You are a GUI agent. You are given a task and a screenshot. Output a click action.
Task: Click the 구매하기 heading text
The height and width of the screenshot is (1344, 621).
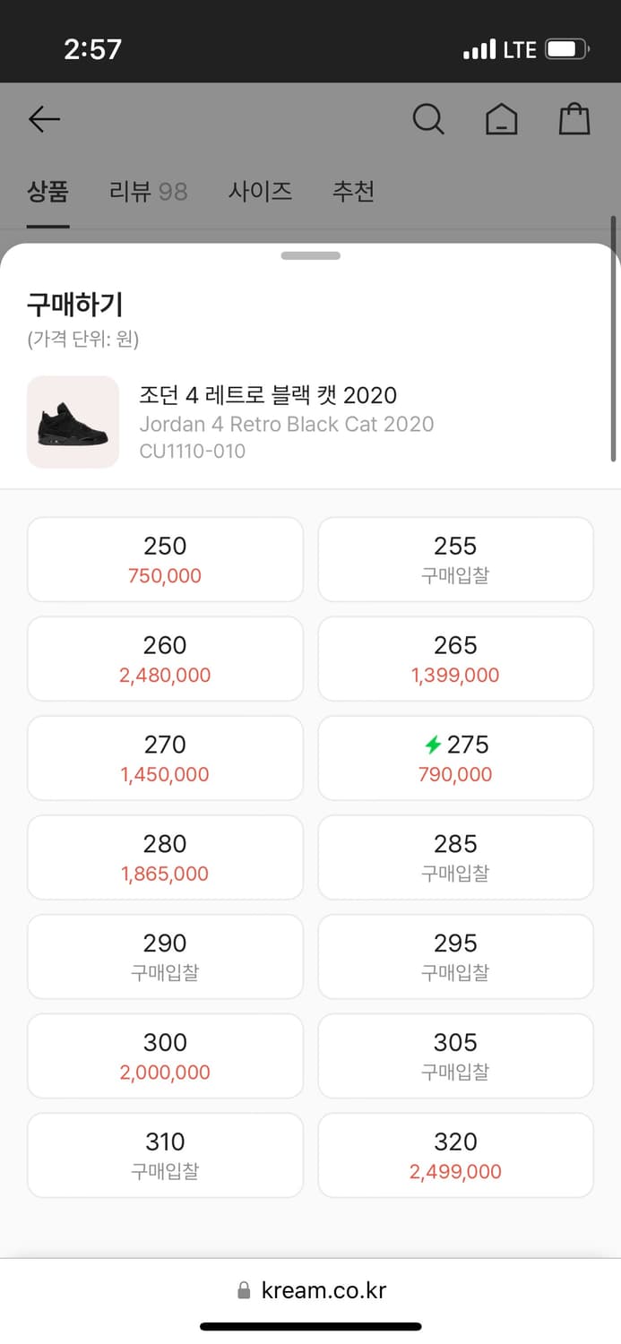pyautogui.click(x=74, y=305)
